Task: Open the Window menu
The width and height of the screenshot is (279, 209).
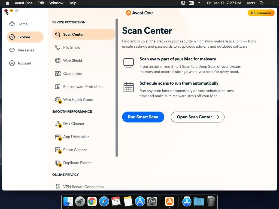Action: [x=56, y=3]
